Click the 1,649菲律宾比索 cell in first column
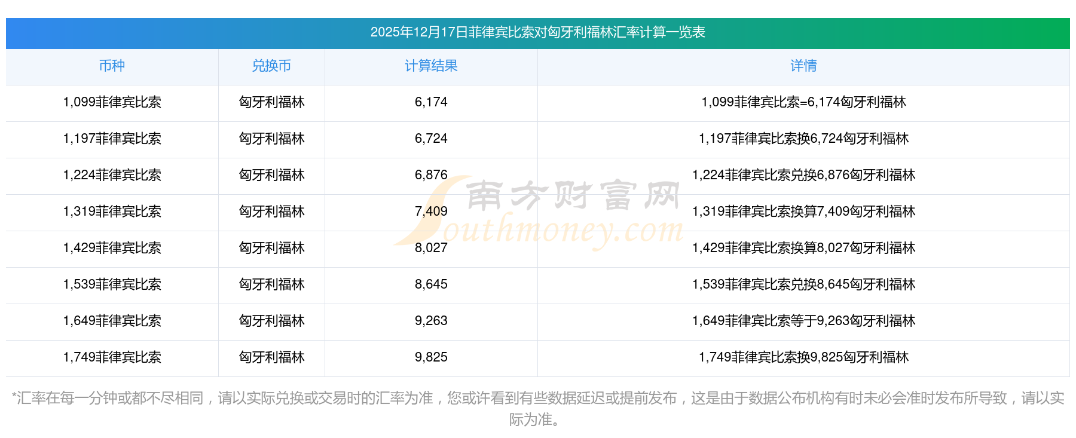 pyautogui.click(x=112, y=321)
